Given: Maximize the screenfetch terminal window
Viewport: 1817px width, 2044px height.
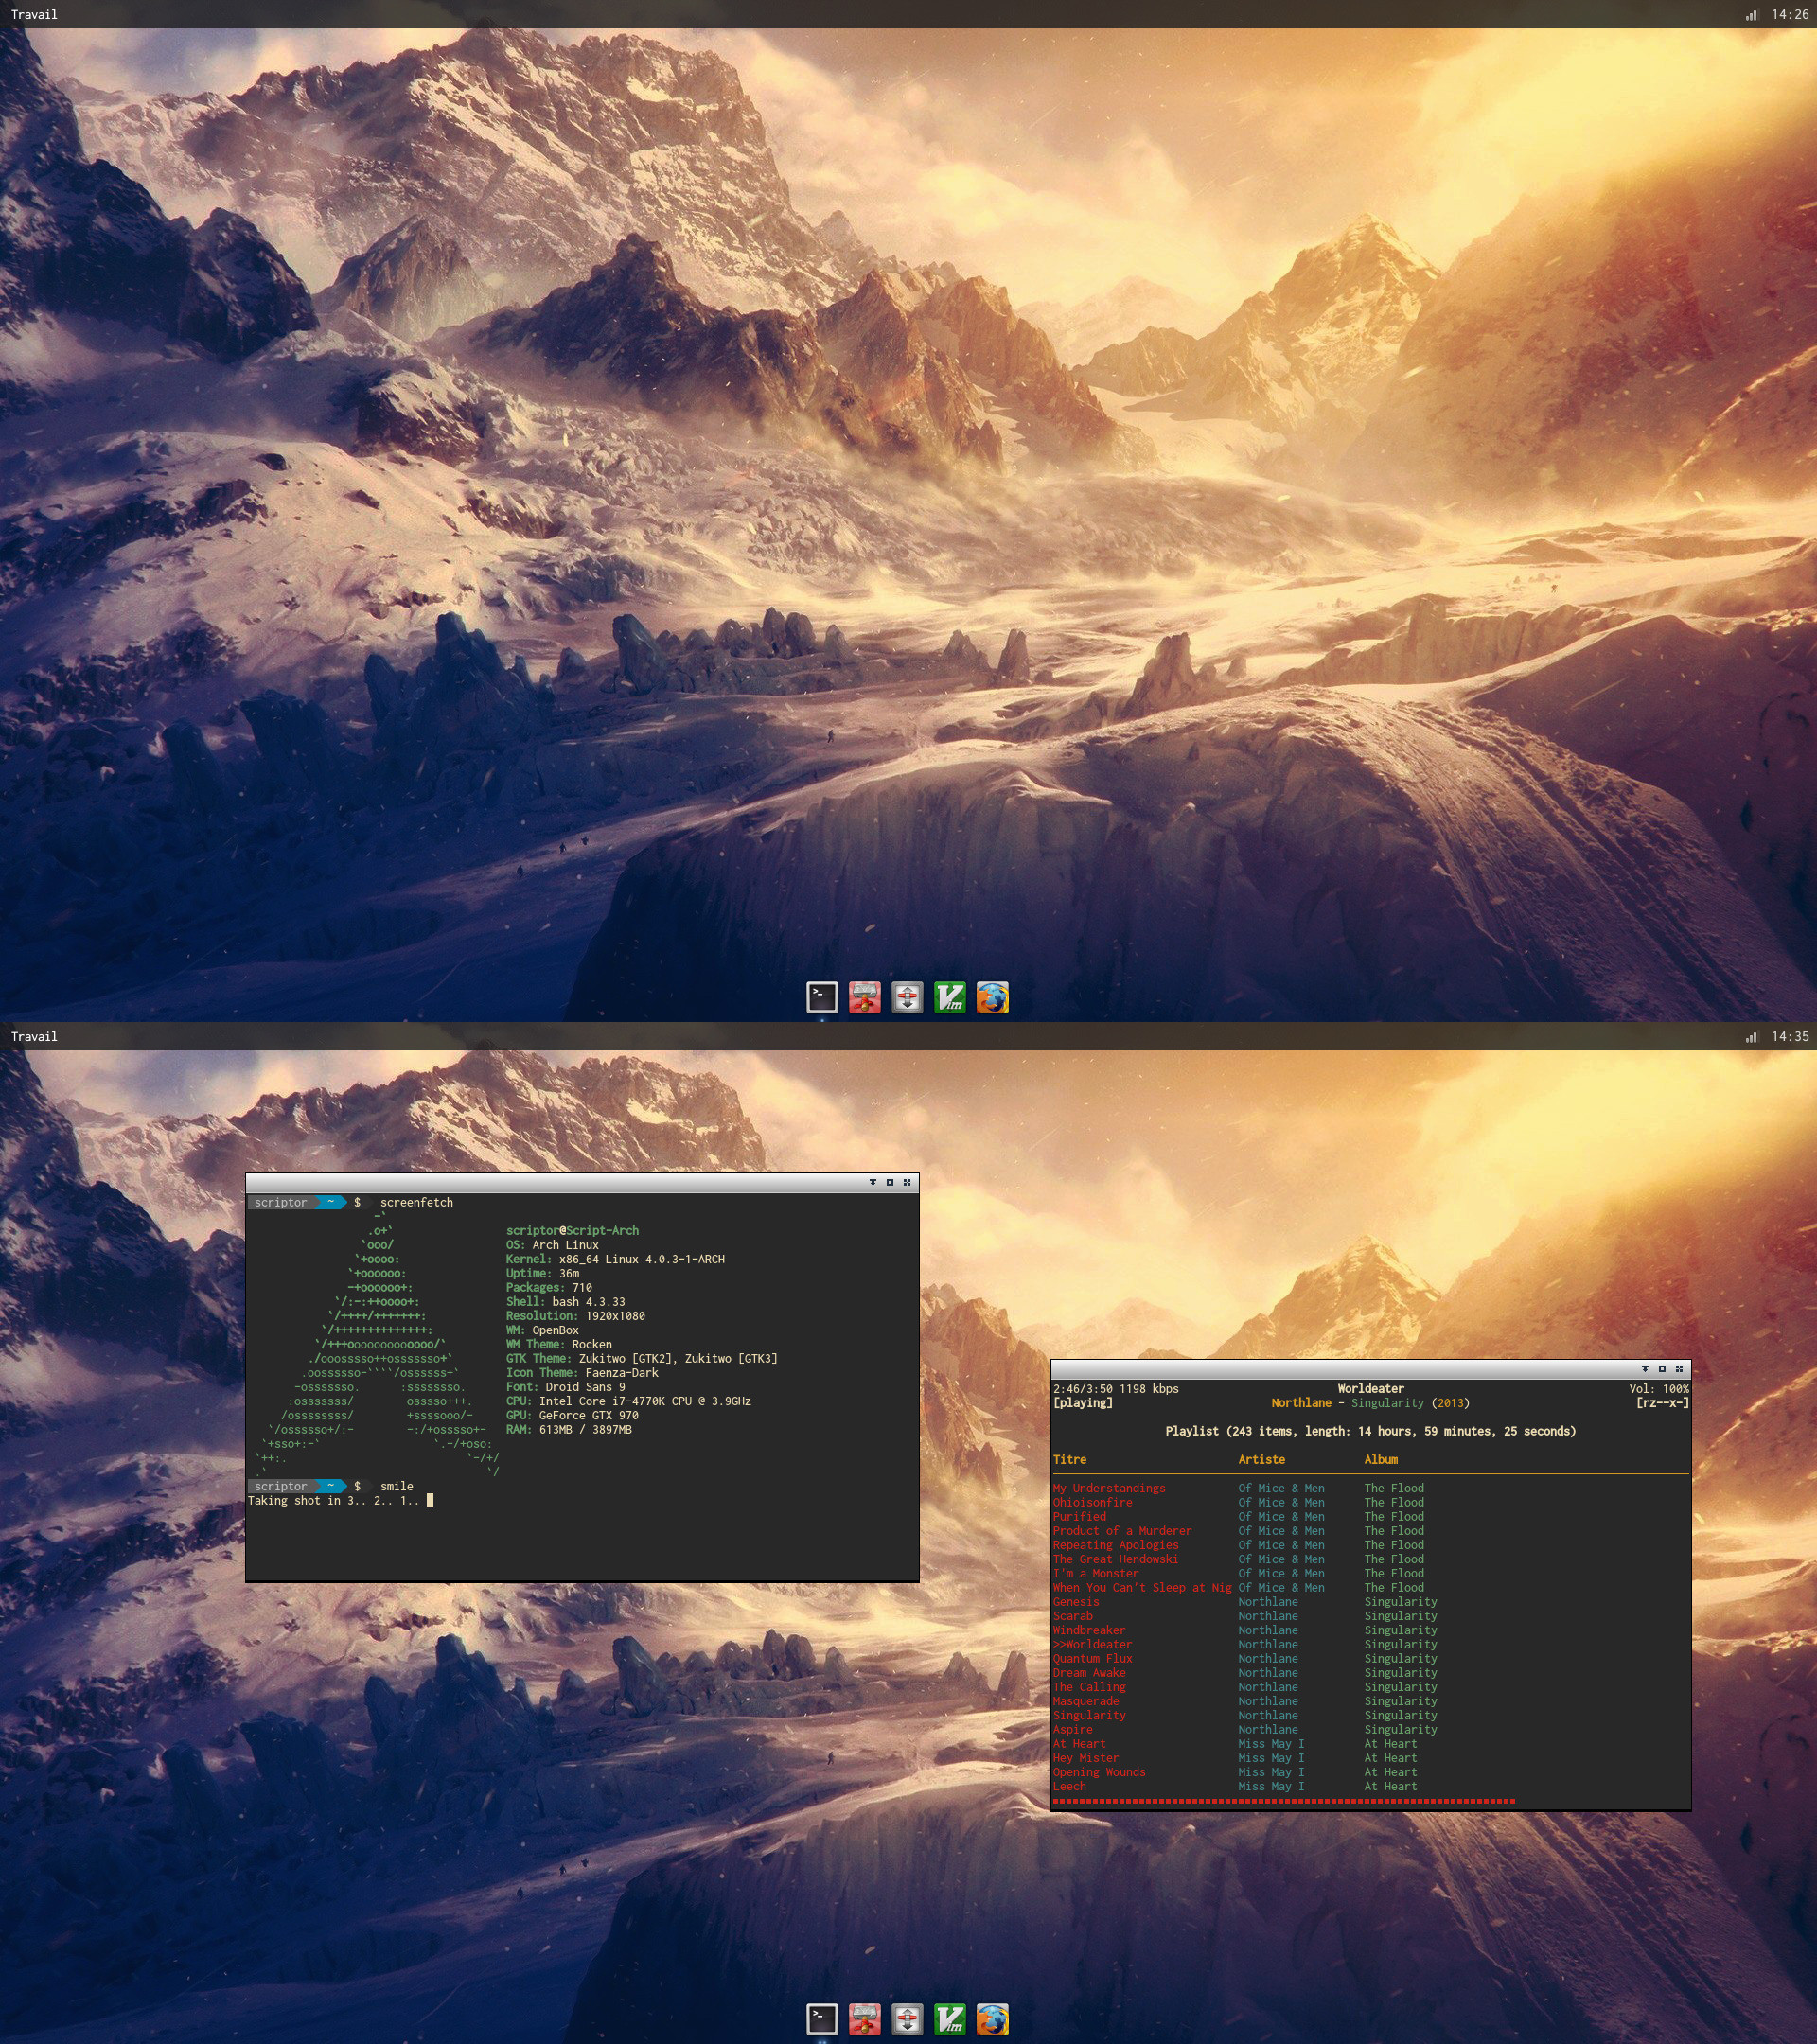Looking at the screenshot, I should tap(890, 1182).
